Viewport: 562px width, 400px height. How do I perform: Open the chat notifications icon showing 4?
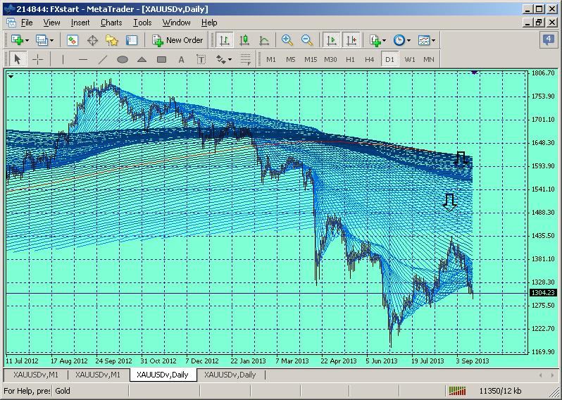click(549, 39)
